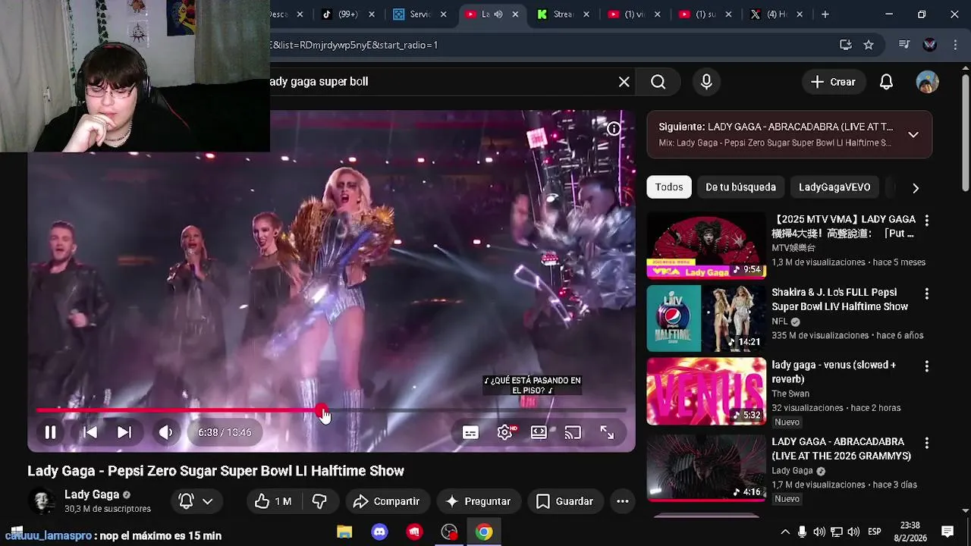Save the video with Guardar
971x546 pixels.
pos(564,501)
